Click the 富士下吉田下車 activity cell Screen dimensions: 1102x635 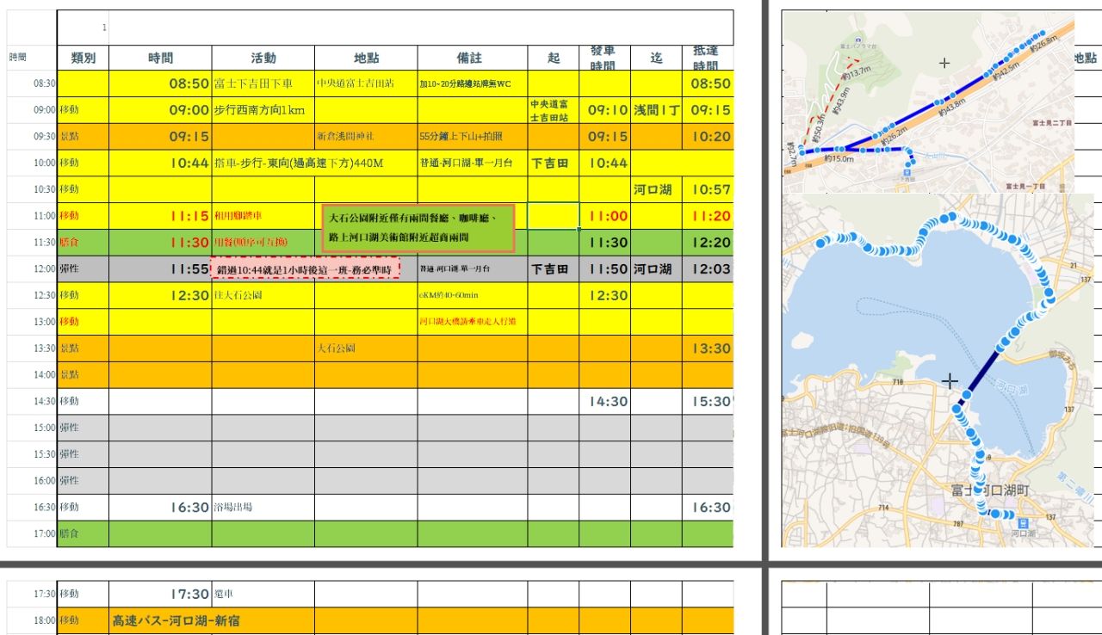point(263,84)
